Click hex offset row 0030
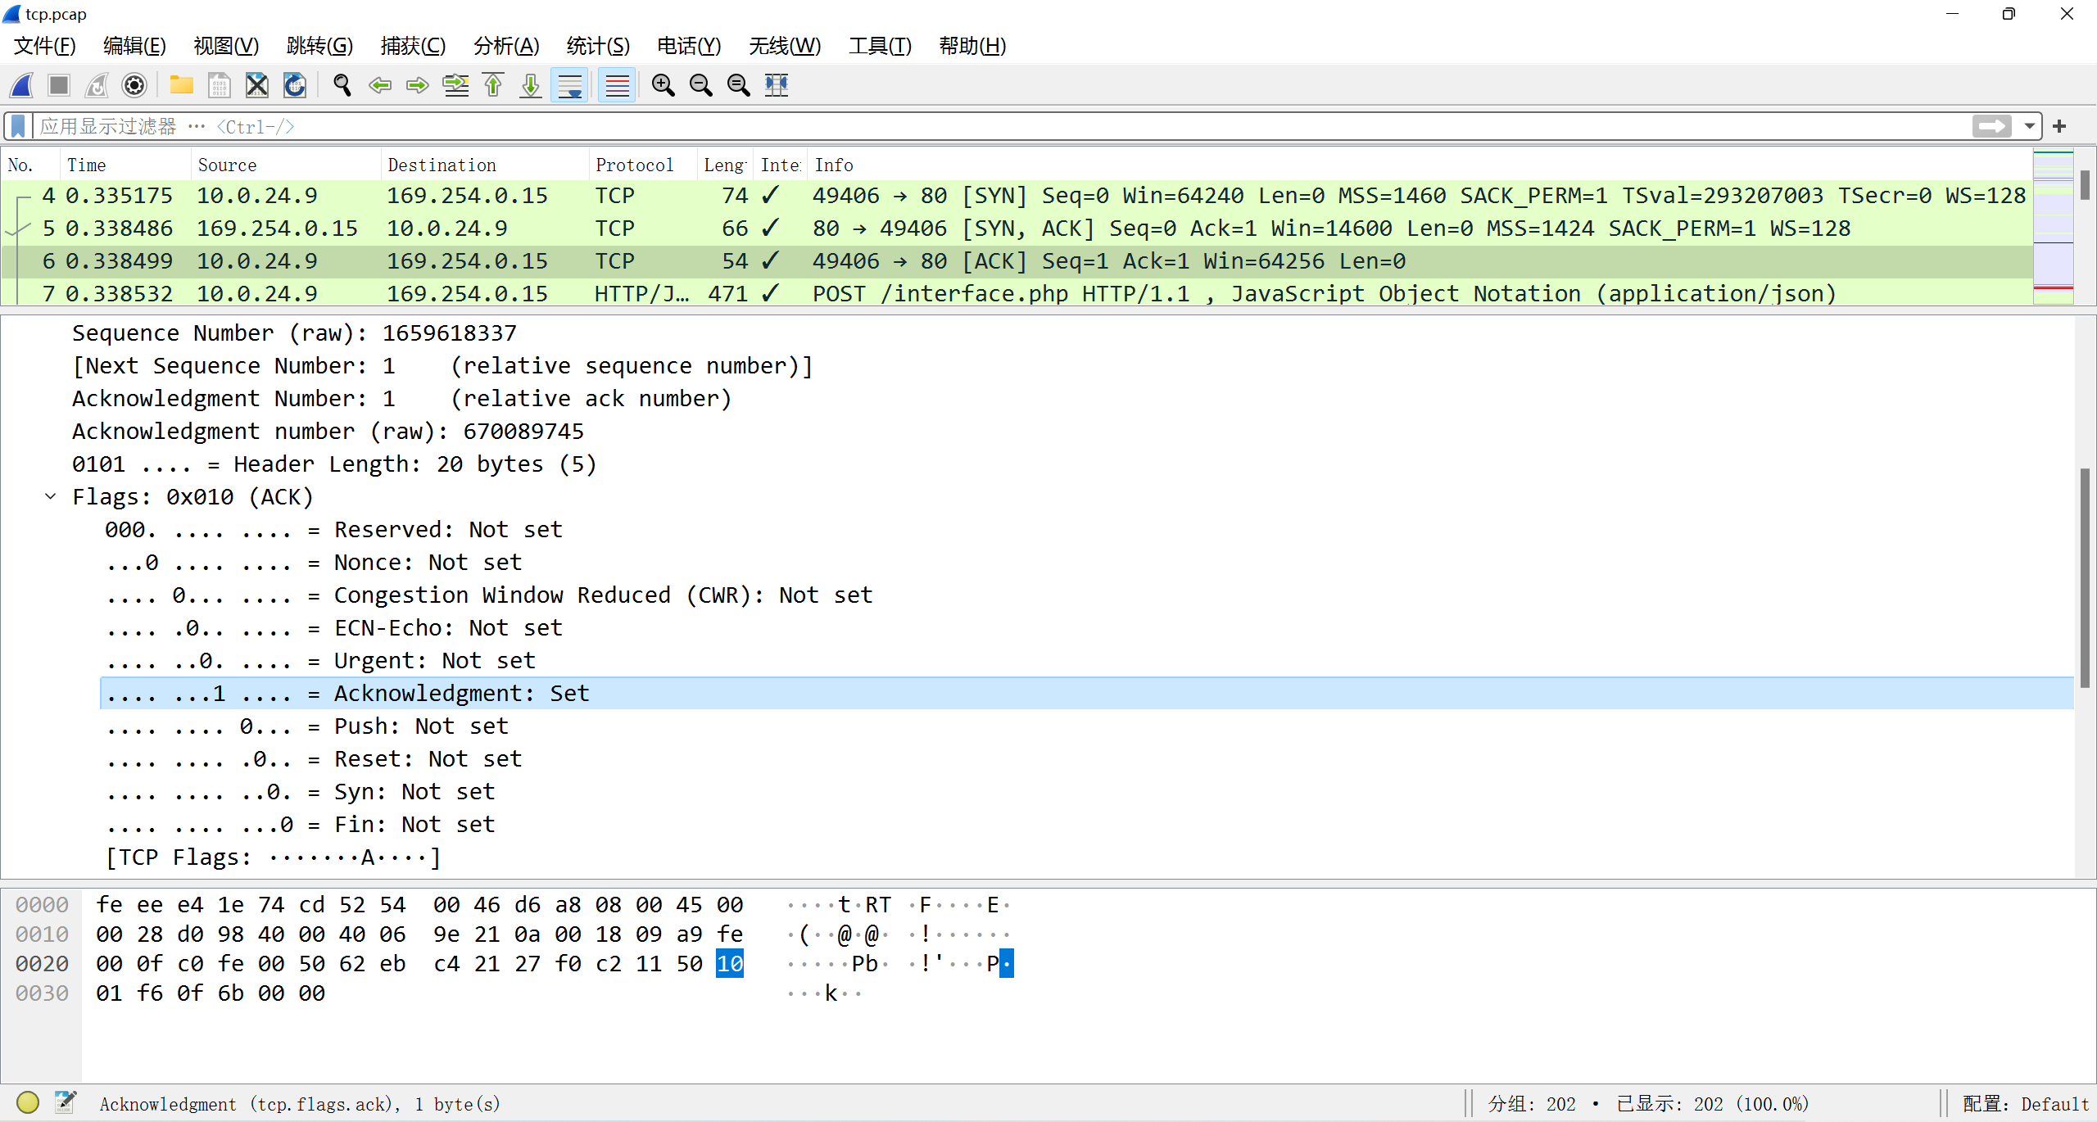The width and height of the screenshot is (2097, 1122). 42,993
